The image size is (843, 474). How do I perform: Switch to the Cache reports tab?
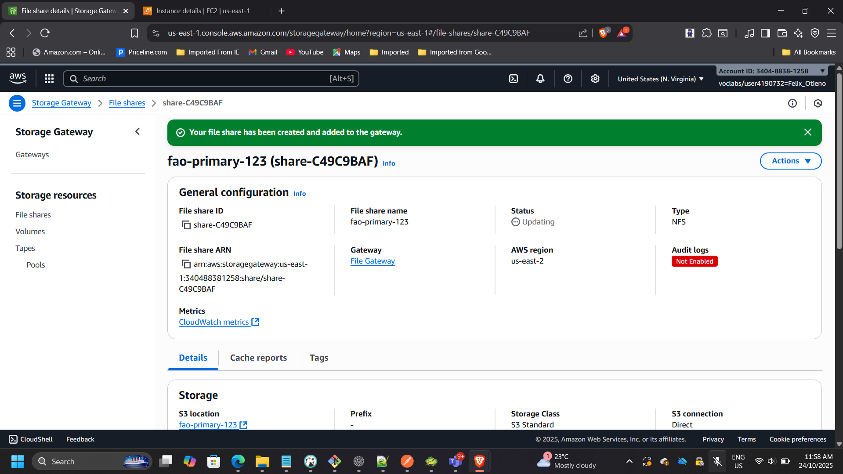pos(258,358)
